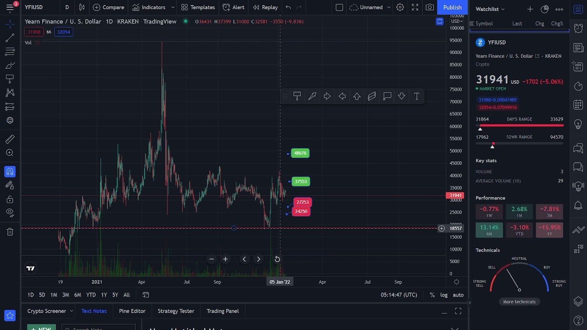Open the USD currency dropdown on price scale
This screenshot has width=587, height=330.
(456, 22)
